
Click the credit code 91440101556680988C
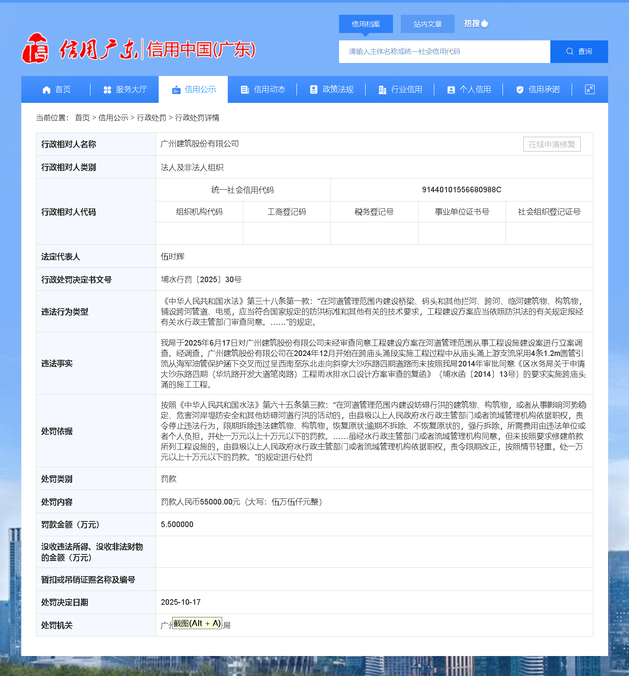point(462,190)
